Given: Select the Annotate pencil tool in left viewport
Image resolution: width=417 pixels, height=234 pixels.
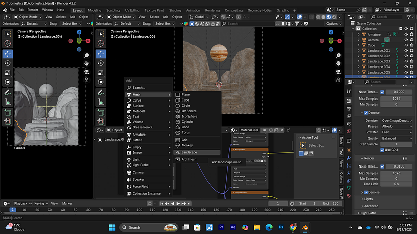Looking at the screenshot, I should [8, 93].
